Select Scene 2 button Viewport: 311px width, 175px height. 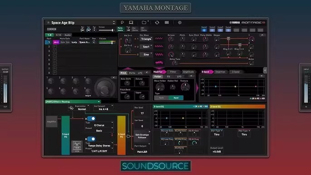tap(212, 30)
